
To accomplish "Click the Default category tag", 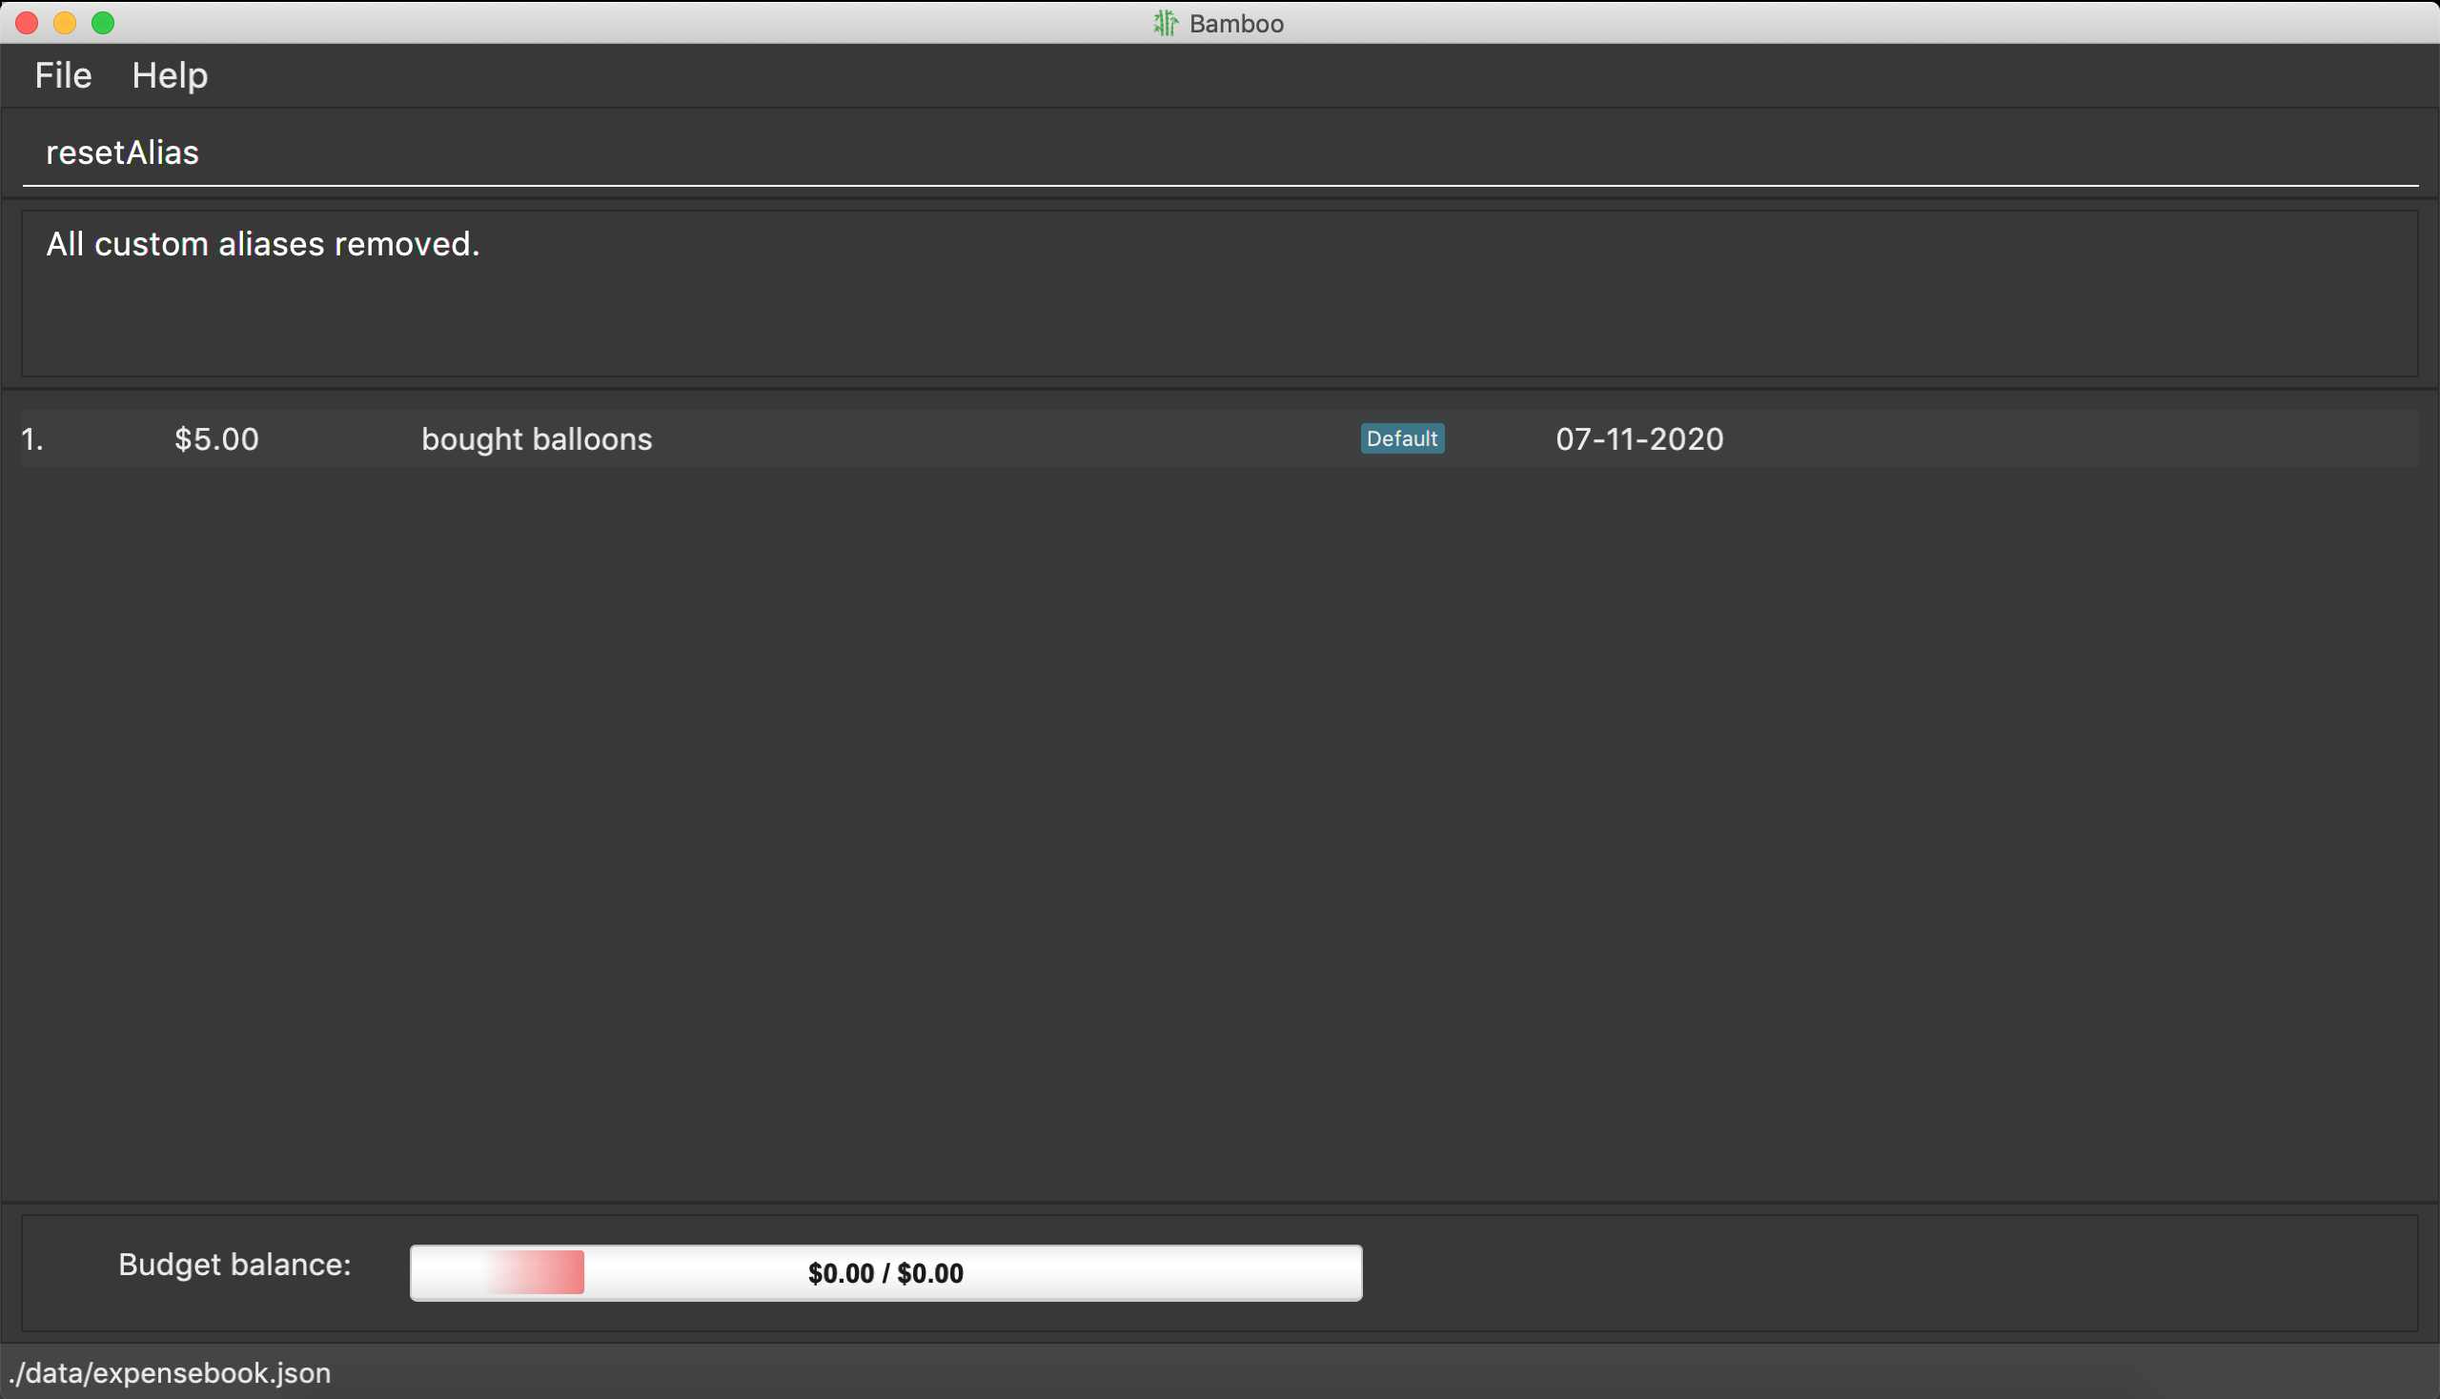I will click(x=1402, y=438).
